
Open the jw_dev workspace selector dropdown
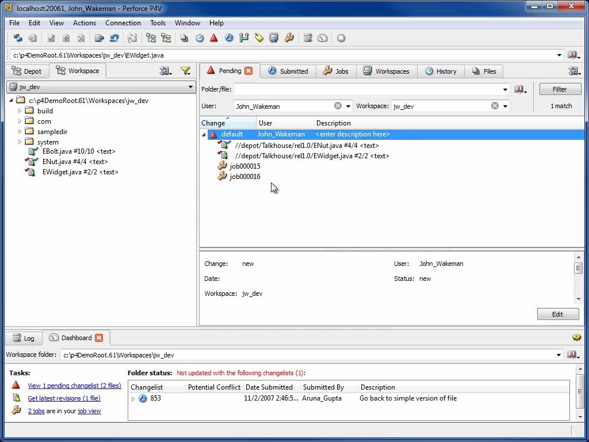pyautogui.click(x=190, y=87)
